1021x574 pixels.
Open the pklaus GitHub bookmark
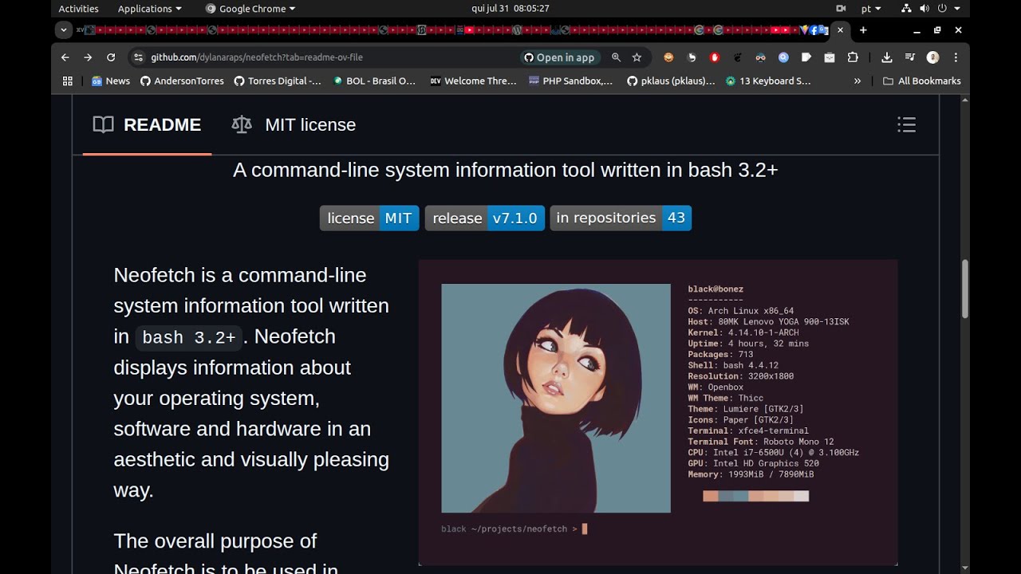671,81
